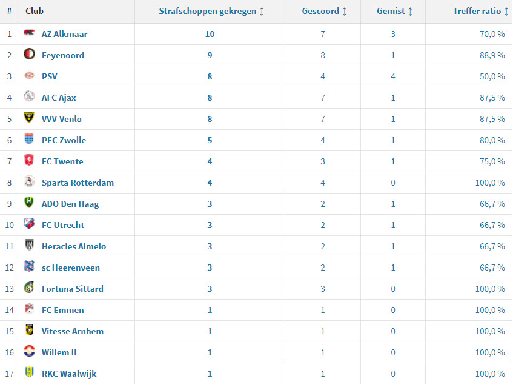Open the PEC Zwolle club page
The width and height of the screenshot is (513, 384).
coord(64,140)
